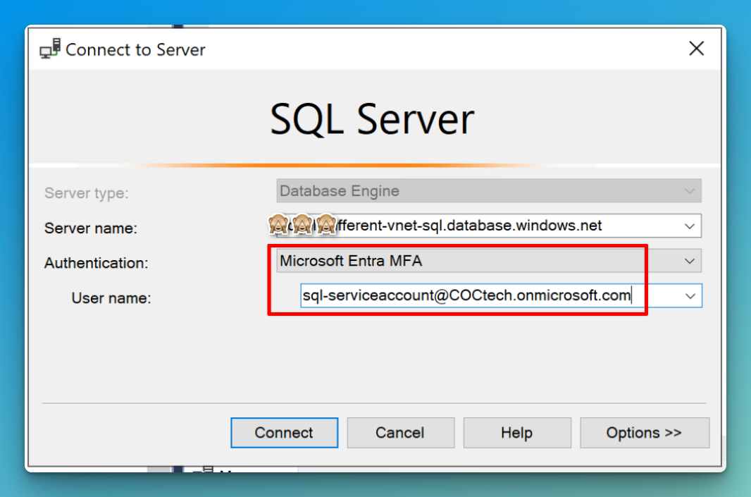
Task: Open the User name dropdown arrow
Action: click(690, 296)
